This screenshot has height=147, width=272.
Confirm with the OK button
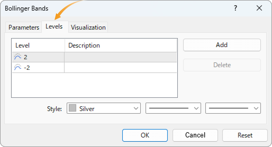point(145,135)
